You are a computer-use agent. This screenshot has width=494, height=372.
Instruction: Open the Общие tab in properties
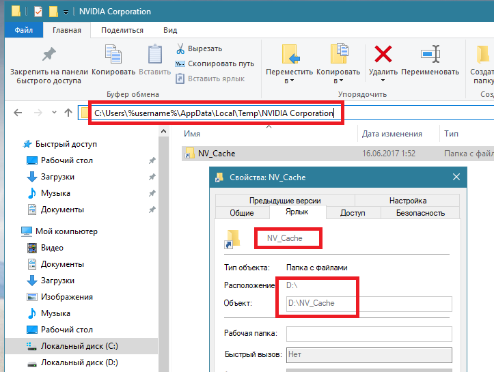(x=242, y=213)
